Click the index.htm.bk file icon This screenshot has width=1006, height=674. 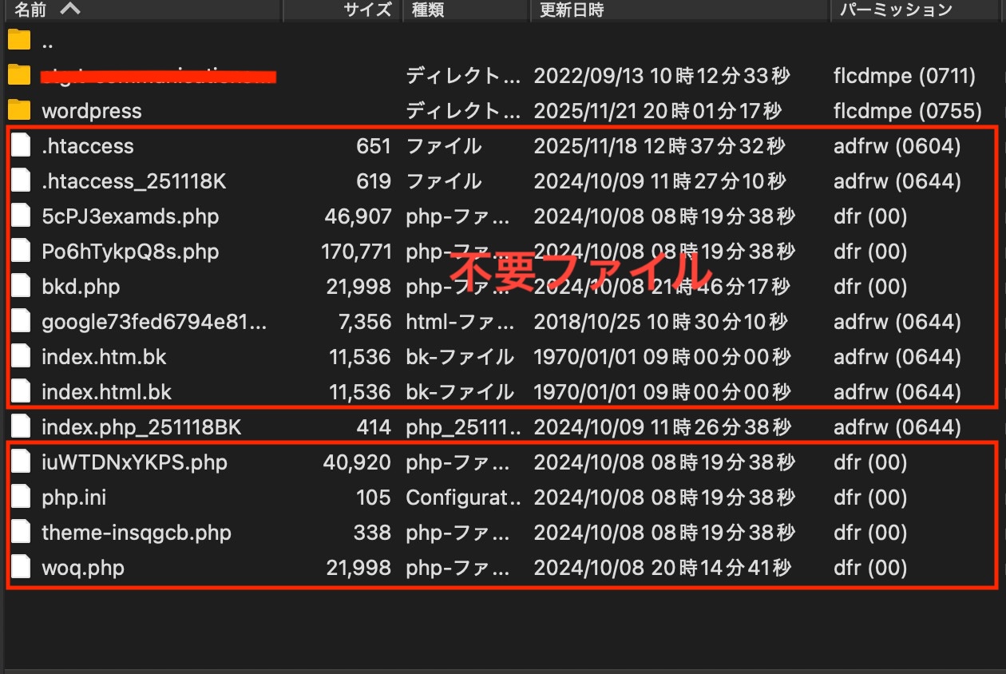click(x=21, y=357)
